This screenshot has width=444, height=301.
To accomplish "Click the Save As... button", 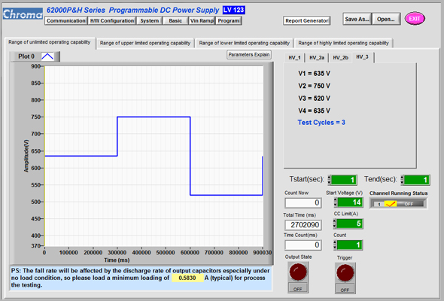I will pos(357,19).
